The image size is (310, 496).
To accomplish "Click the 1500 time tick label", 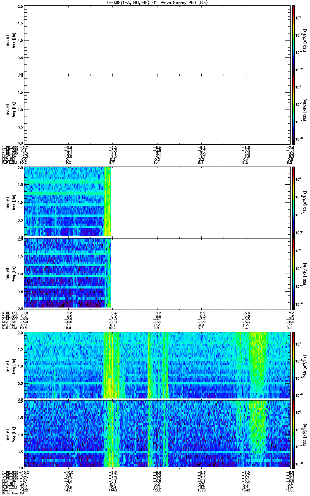I will click(x=157, y=490).
